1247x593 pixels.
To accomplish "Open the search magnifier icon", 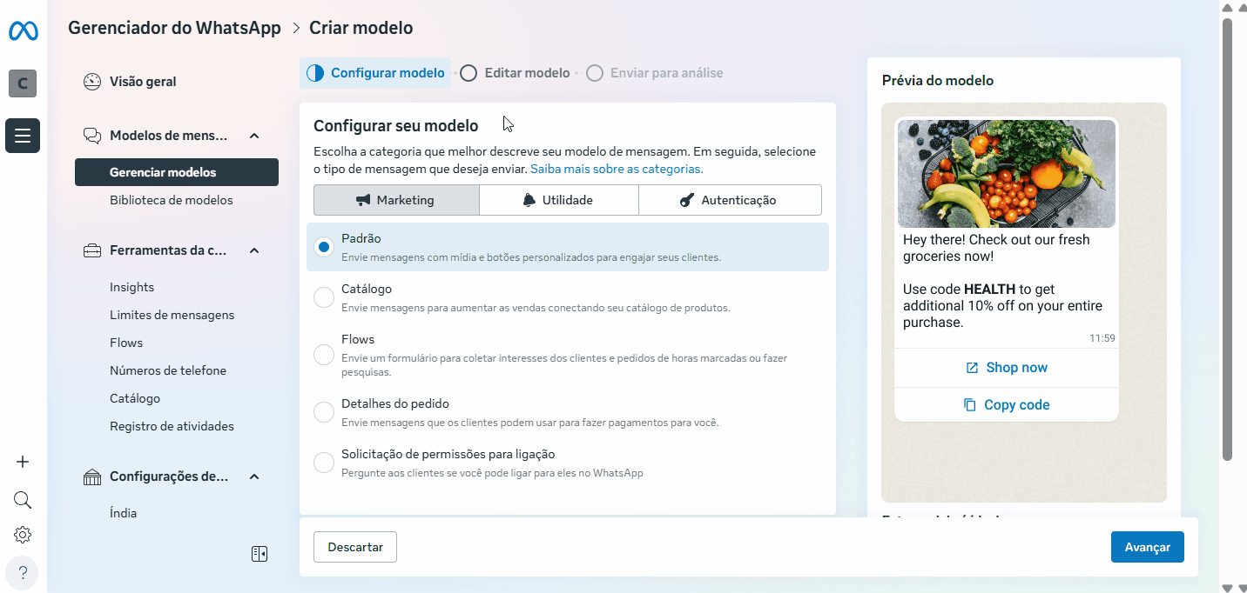I will (x=23, y=500).
